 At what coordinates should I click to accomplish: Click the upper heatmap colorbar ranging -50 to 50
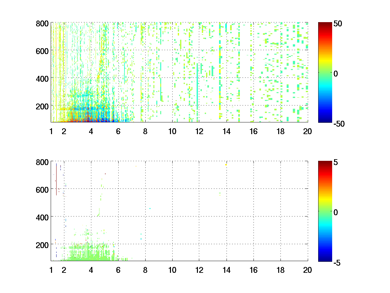tap(325, 73)
